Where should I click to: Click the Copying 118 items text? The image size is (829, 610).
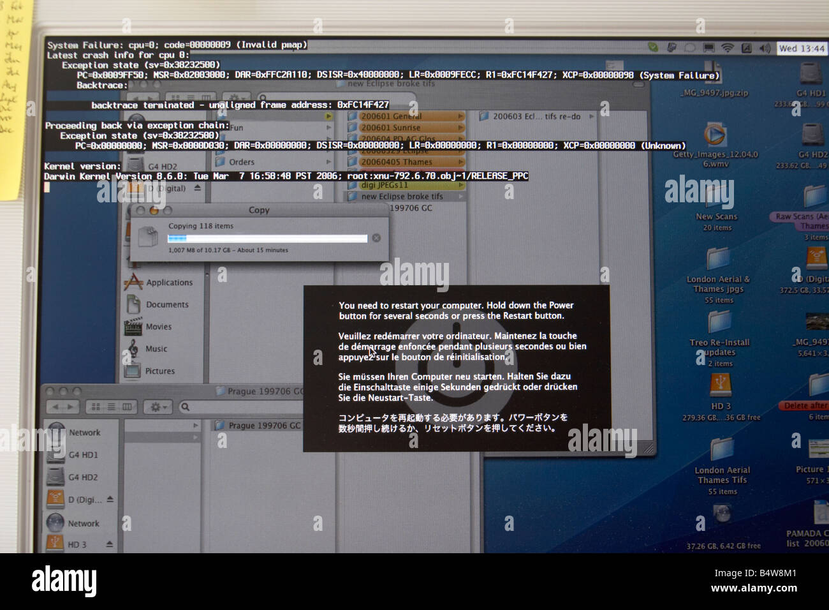click(x=201, y=226)
